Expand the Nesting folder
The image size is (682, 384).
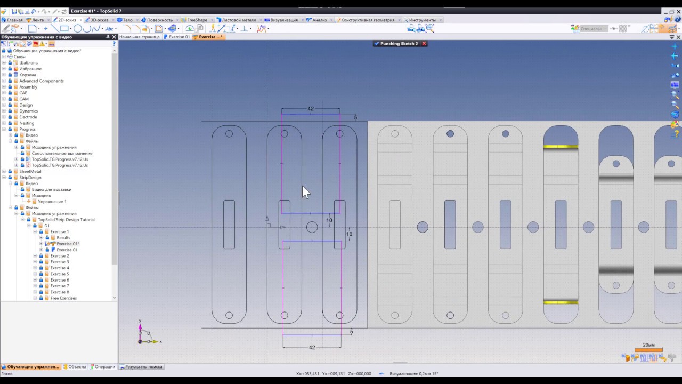click(4, 123)
